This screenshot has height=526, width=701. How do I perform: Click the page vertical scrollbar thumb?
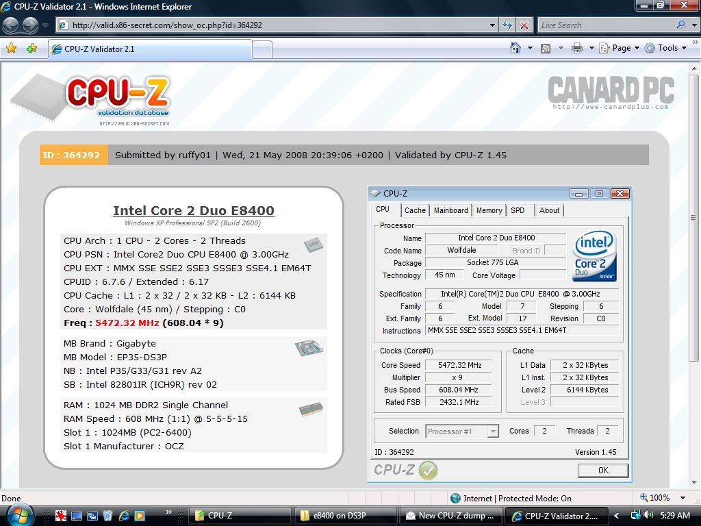pyautogui.click(x=694, y=218)
